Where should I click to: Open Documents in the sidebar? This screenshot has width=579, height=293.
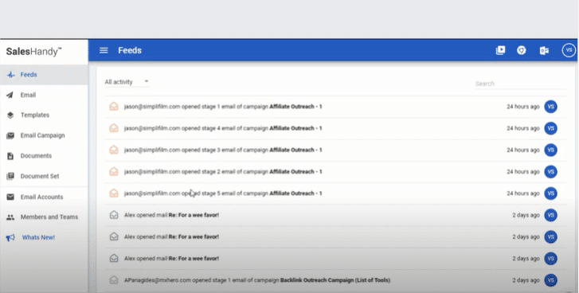tap(44, 156)
